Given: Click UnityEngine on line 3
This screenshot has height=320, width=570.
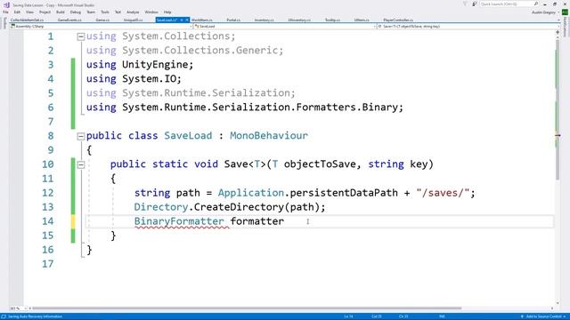Looking at the screenshot, I should point(154,65).
